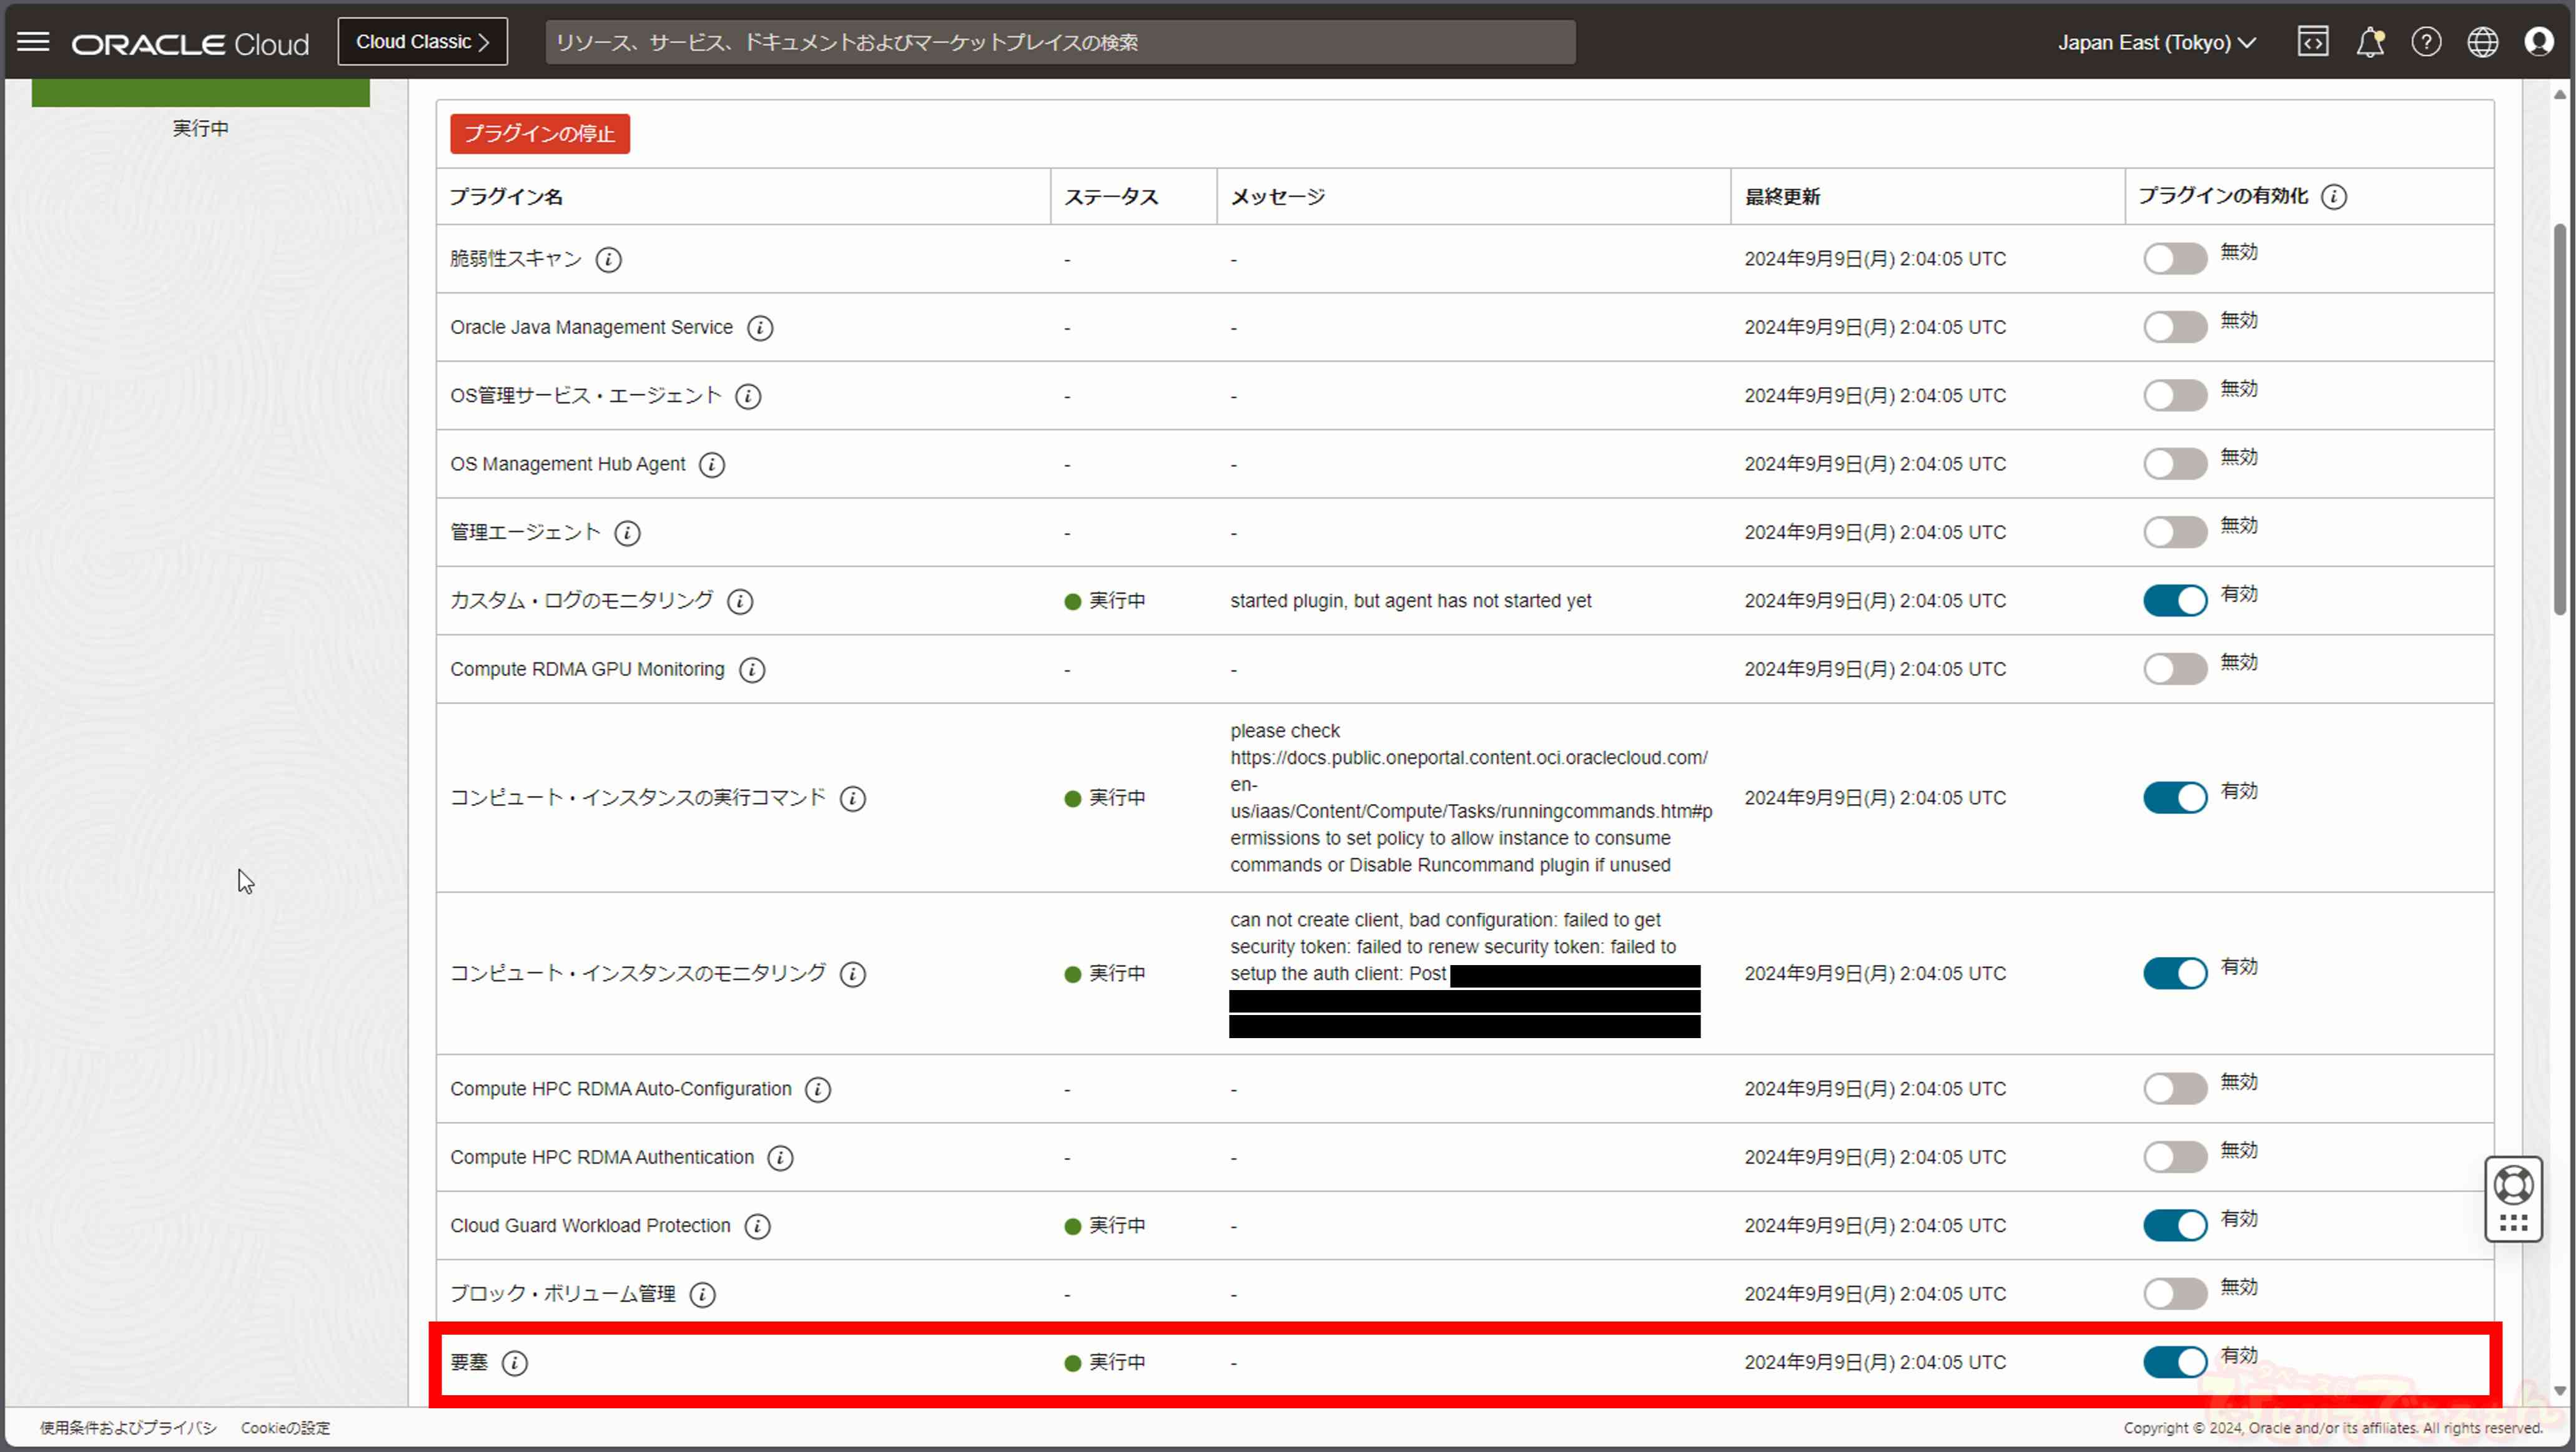Expand the Japan East (Tokyo) region dropdown
This screenshot has height=1452, width=2576.
pyautogui.click(x=2156, y=42)
